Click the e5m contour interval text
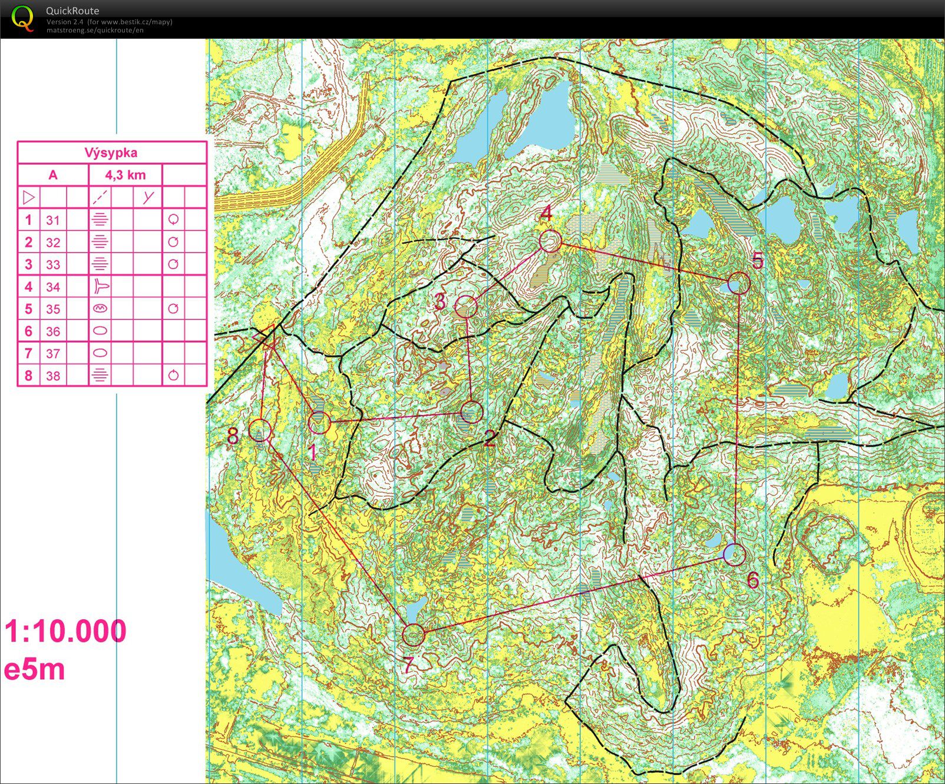The image size is (945, 784). [x=35, y=670]
